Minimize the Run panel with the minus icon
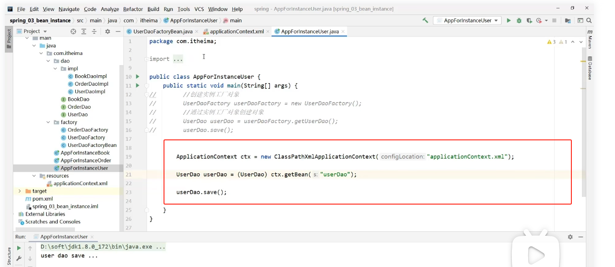615x267 pixels. point(581,237)
